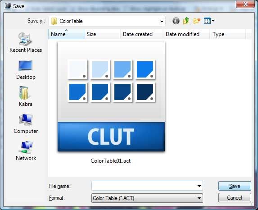Open Computer in sidebar

(26, 123)
